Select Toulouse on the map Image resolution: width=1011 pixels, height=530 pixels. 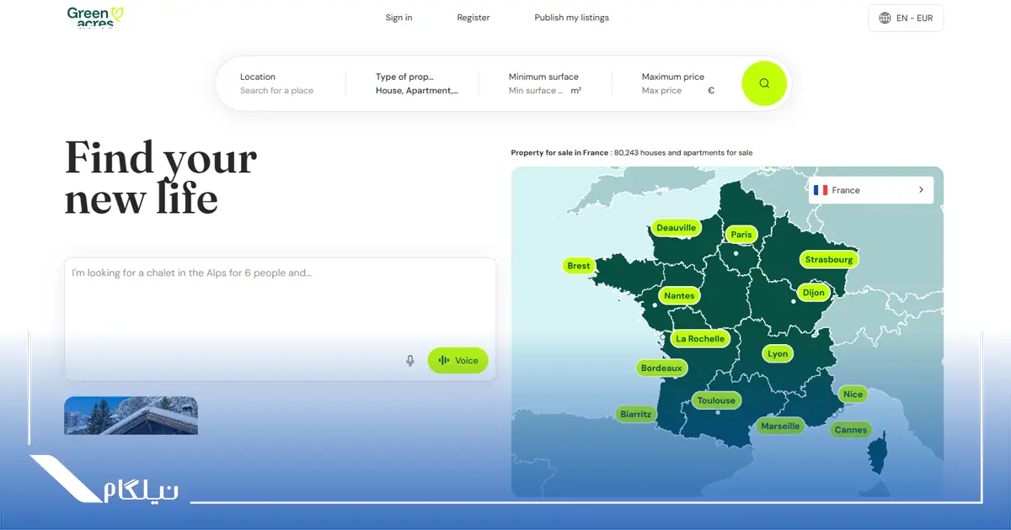point(716,401)
